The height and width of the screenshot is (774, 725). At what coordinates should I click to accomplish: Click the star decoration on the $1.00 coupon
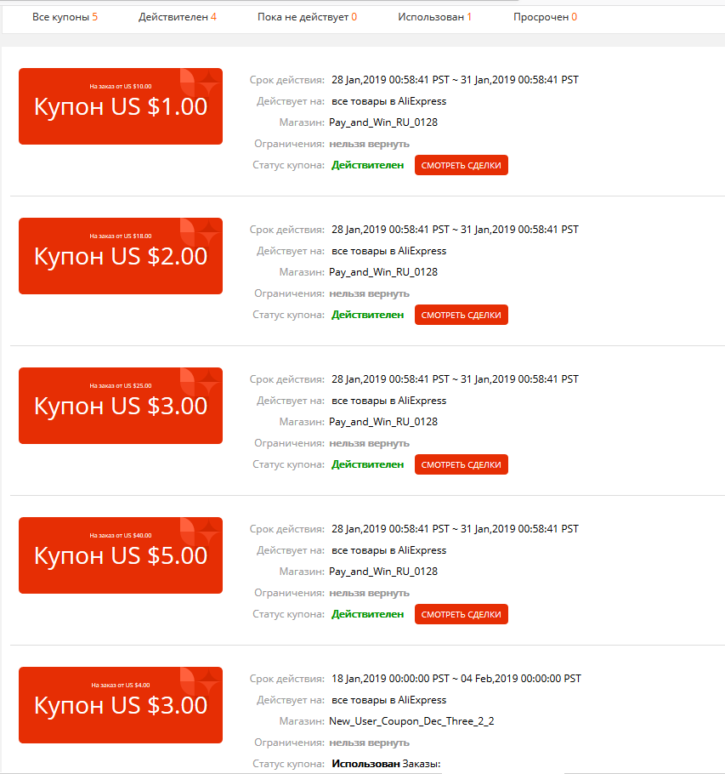pos(200,83)
